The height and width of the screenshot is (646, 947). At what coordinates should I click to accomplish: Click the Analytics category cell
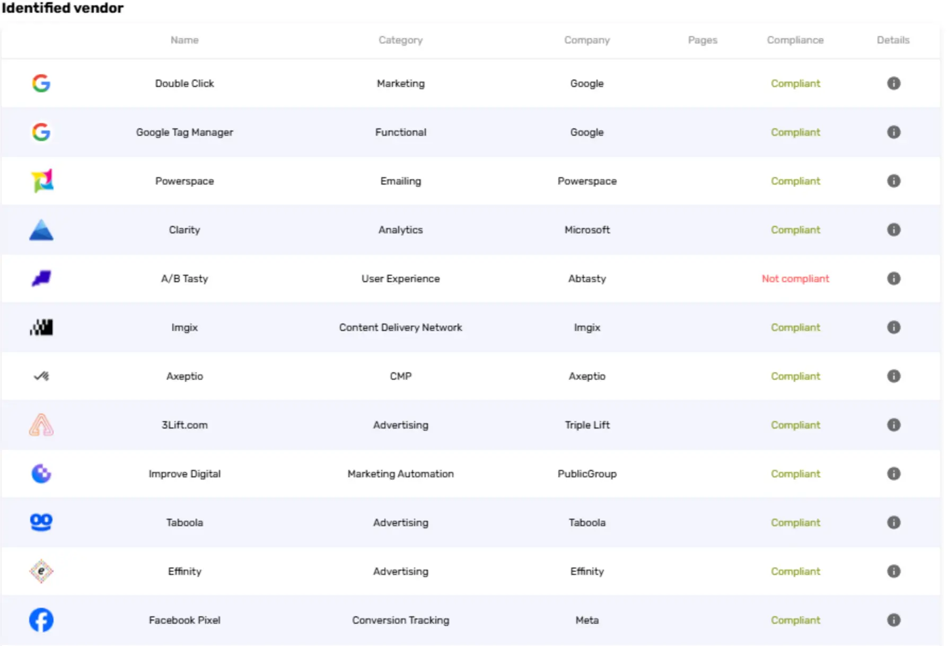coord(400,230)
